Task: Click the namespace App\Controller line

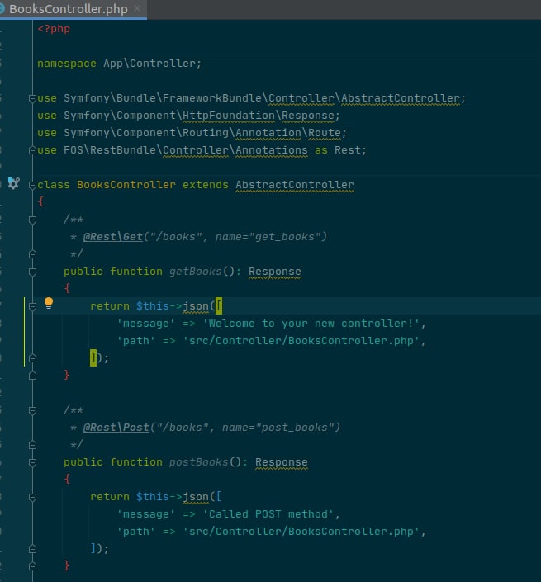Action: tap(119, 64)
